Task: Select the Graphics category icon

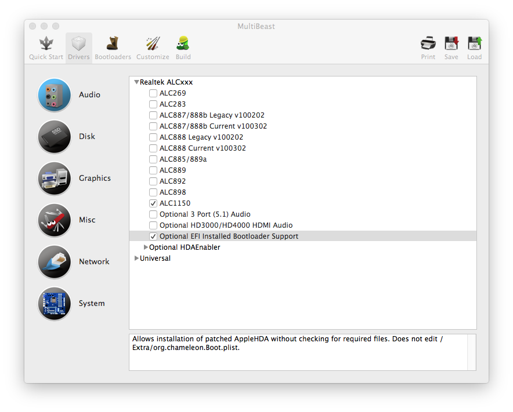Action: (x=55, y=178)
